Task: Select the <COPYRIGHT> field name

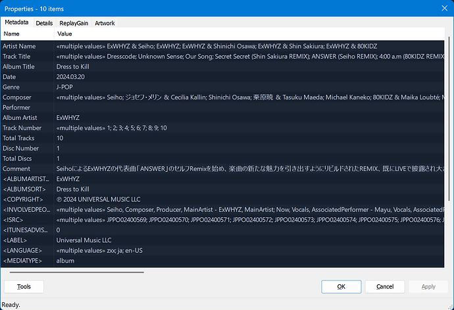Action: (23, 199)
